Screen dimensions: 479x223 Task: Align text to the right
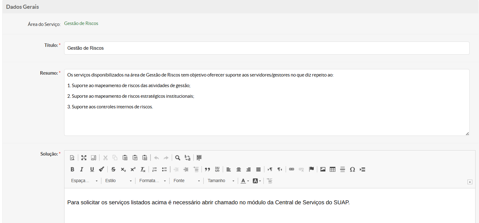[x=248, y=169]
